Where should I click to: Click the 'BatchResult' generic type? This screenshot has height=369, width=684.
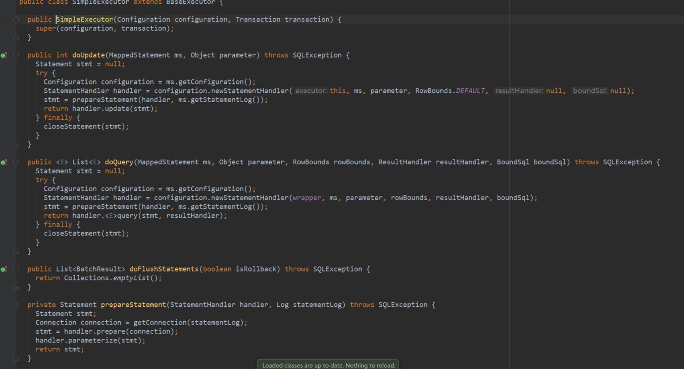click(x=99, y=269)
